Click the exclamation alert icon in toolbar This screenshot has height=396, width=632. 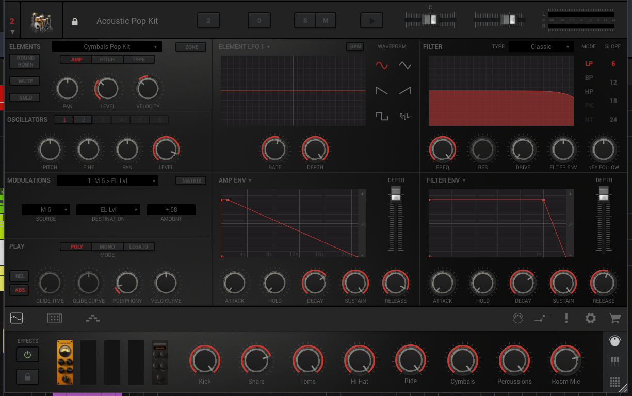click(566, 318)
